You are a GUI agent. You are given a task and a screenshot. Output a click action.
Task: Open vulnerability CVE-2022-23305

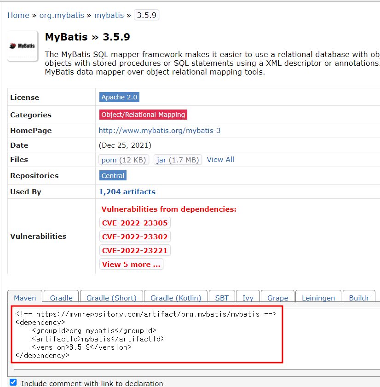(135, 222)
